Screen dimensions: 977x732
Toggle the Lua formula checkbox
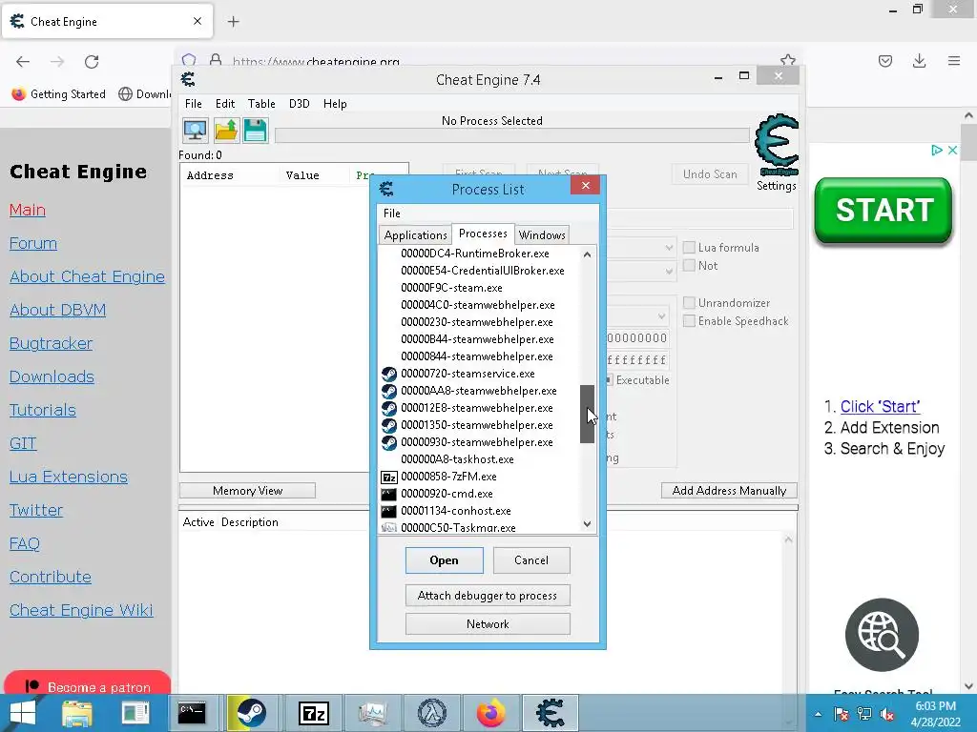click(689, 248)
